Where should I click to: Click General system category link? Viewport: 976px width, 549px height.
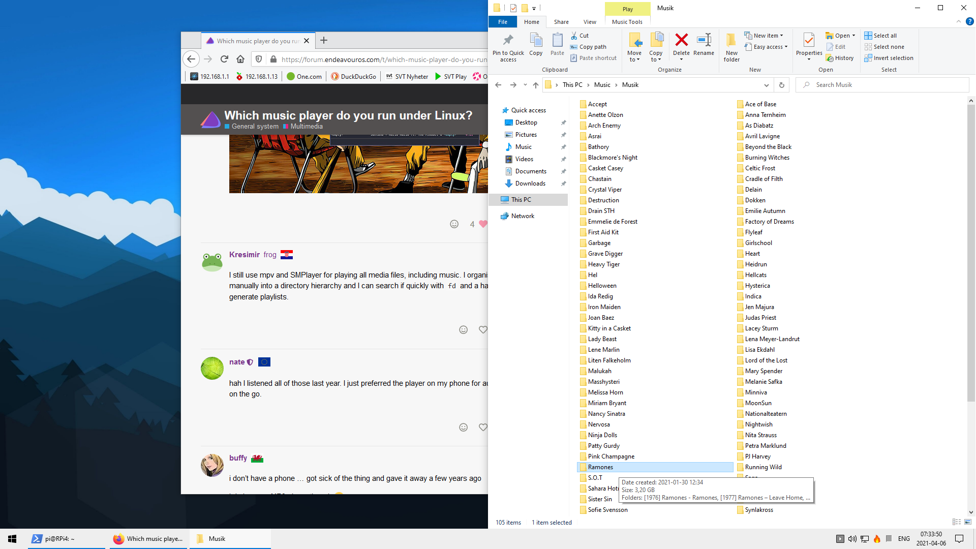(x=255, y=127)
